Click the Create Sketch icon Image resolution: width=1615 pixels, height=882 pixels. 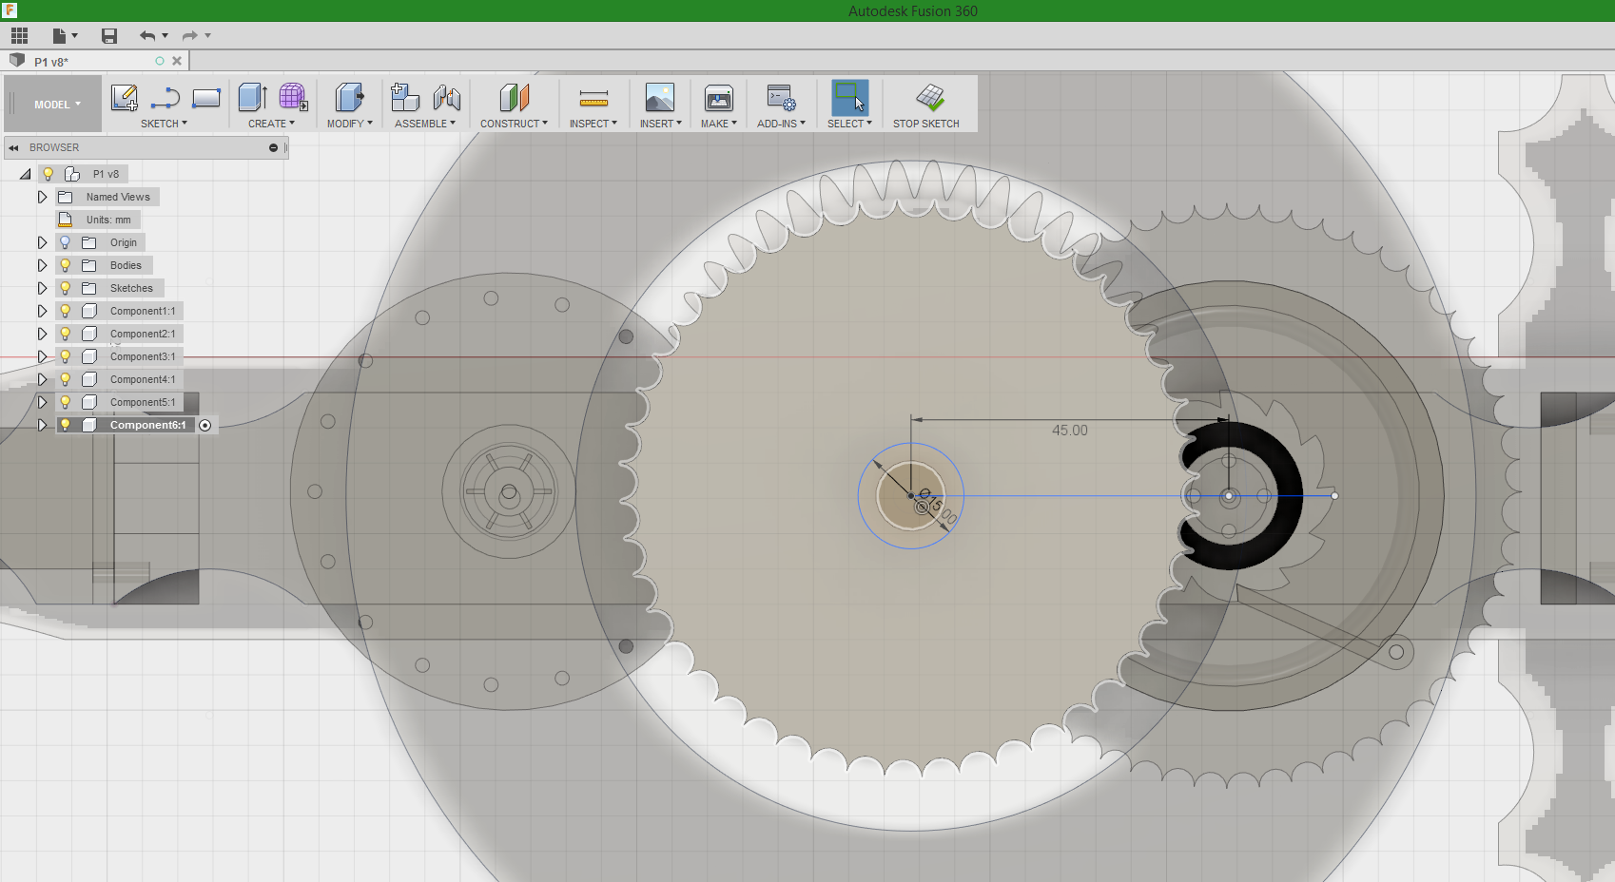[125, 97]
